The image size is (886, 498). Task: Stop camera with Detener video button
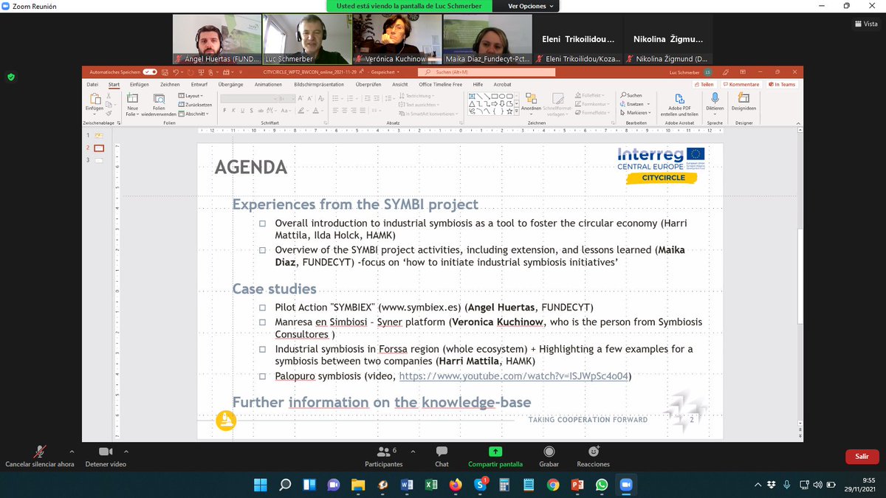(106, 456)
